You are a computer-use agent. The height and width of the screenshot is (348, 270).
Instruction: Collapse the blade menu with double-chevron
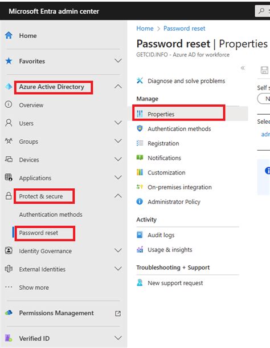pos(243,68)
